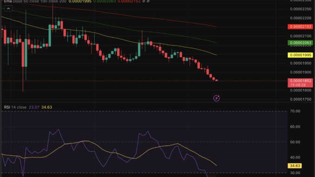
Task: Select the RSI 14 close legend label
Action: pyautogui.click(x=15, y=107)
